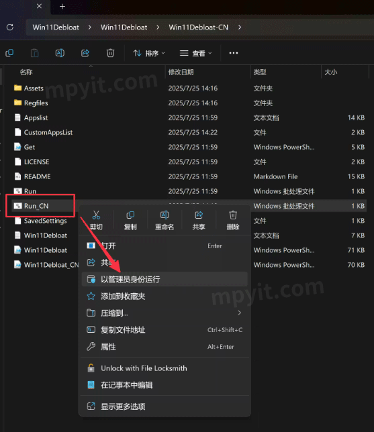
Task: Select the Win11Debloat text document name
Action: point(46,235)
